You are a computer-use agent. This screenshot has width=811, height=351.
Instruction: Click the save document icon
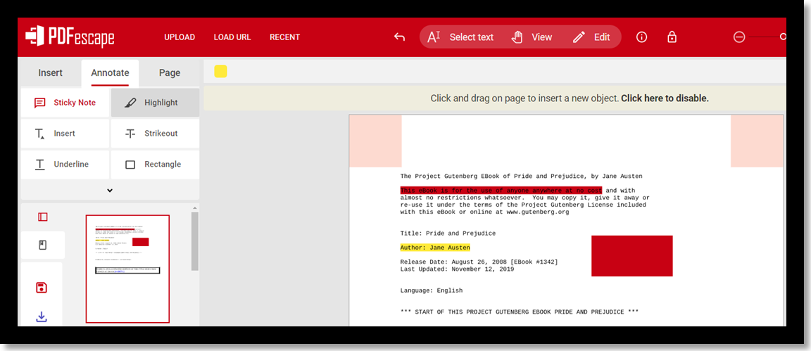click(x=42, y=288)
